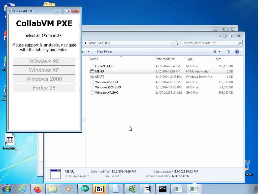Click the WindowsXP.GHO file icon
Screen dimensions: 258x194
pyautogui.click(x=92, y=92)
